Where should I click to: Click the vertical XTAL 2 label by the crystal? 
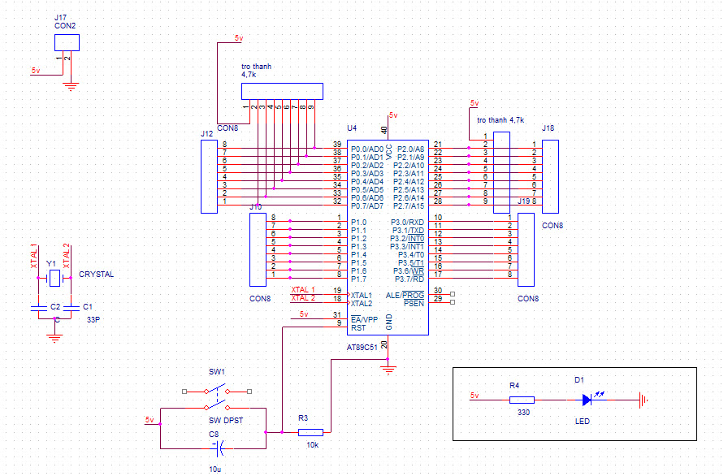click(67, 256)
